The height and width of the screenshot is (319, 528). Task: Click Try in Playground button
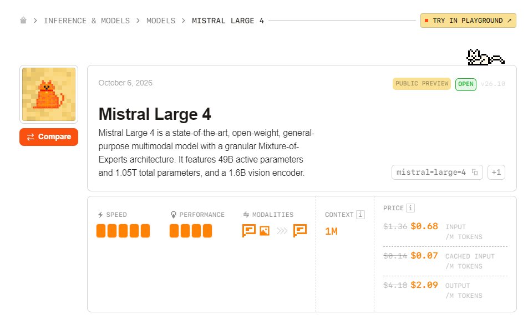[x=468, y=21]
